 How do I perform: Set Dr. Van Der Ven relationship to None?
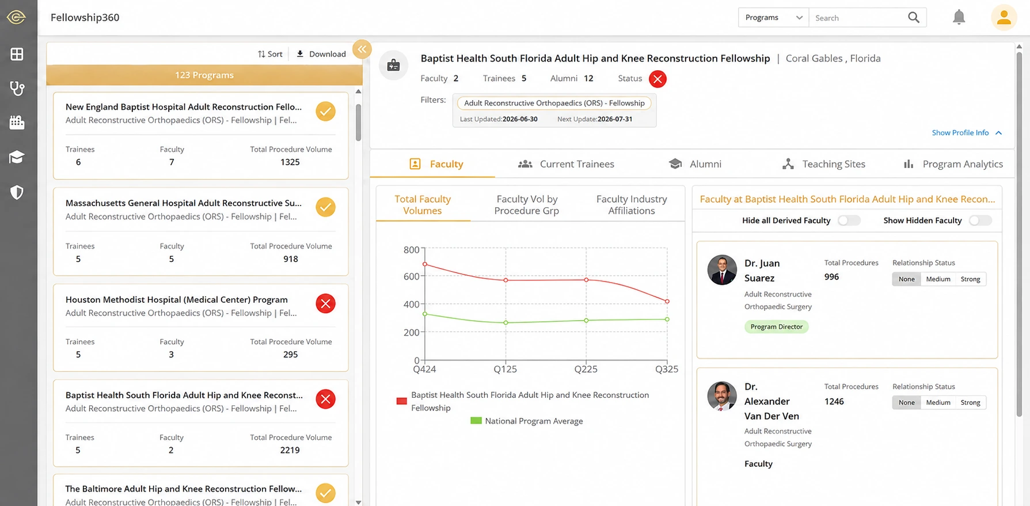[906, 402]
